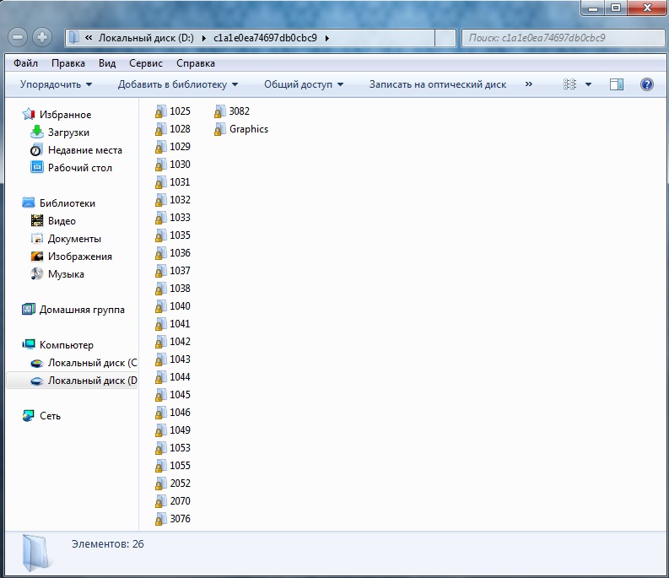669x578 pixels.
Task: Select locked folder icon 1028
Action: 160,129
